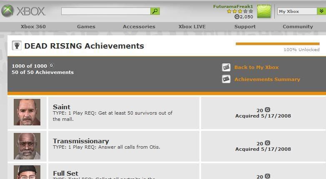Focus the search text field
Screen dimensions: 326x179
point(106,11)
